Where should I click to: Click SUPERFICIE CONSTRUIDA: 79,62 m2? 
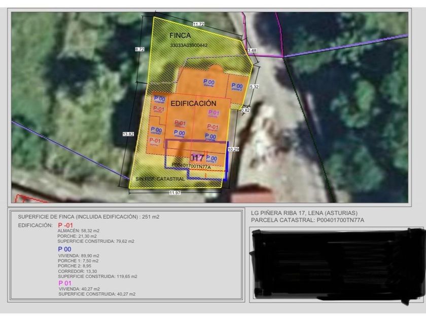[96, 242]
